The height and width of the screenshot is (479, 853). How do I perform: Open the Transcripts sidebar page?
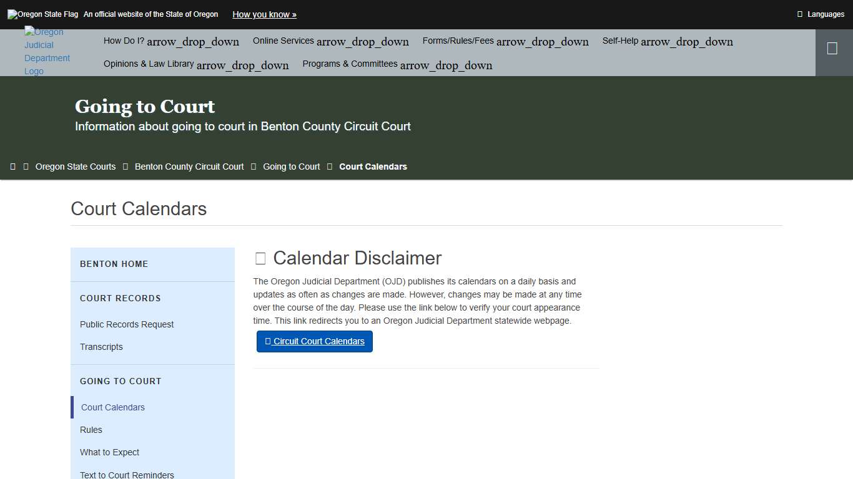pos(101,347)
